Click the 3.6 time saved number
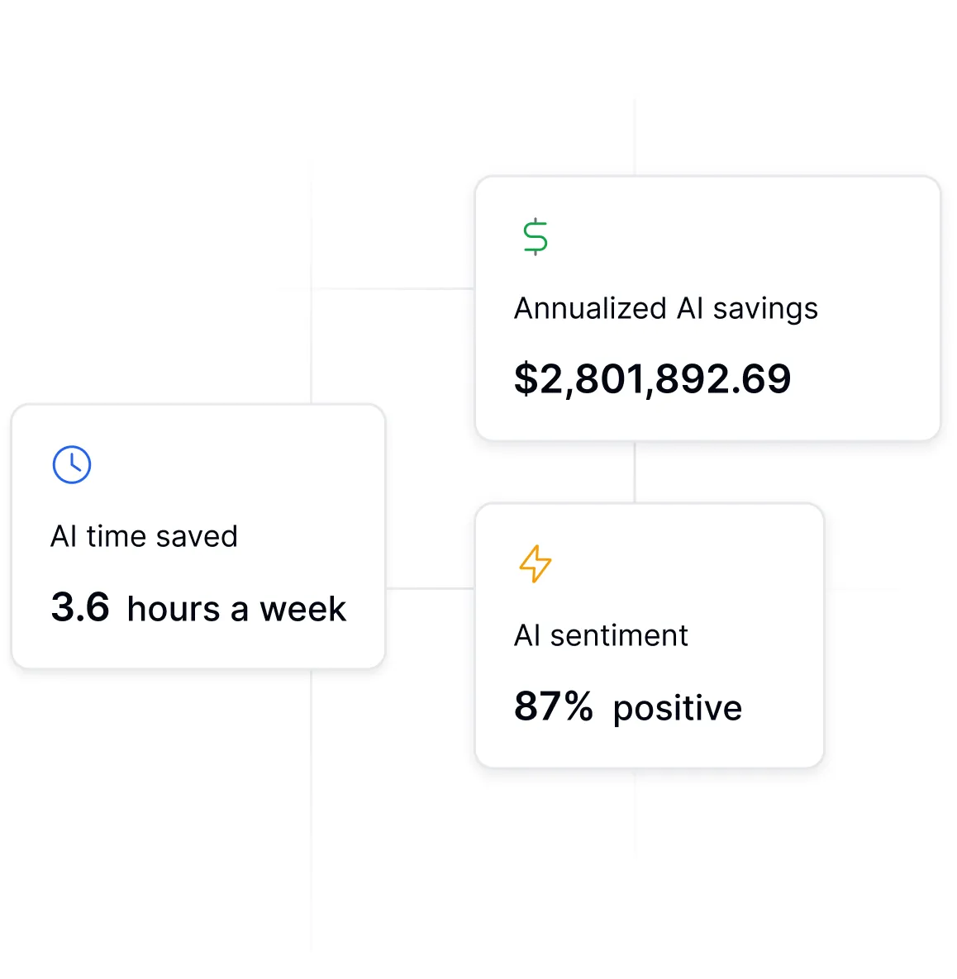The width and height of the screenshot is (957, 979). (x=80, y=607)
